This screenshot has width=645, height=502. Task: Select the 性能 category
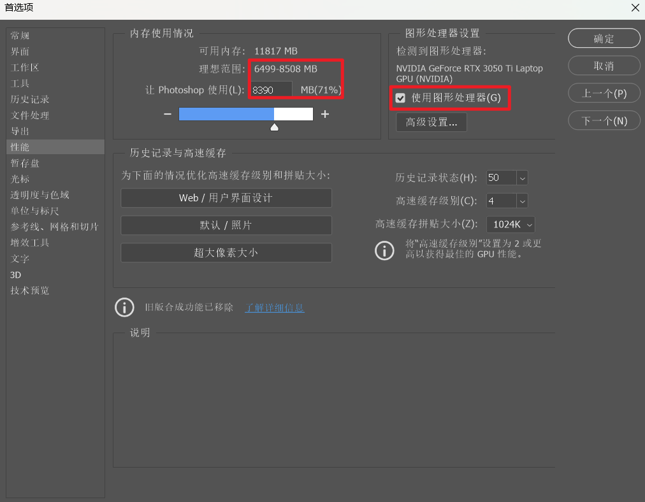tap(55, 147)
